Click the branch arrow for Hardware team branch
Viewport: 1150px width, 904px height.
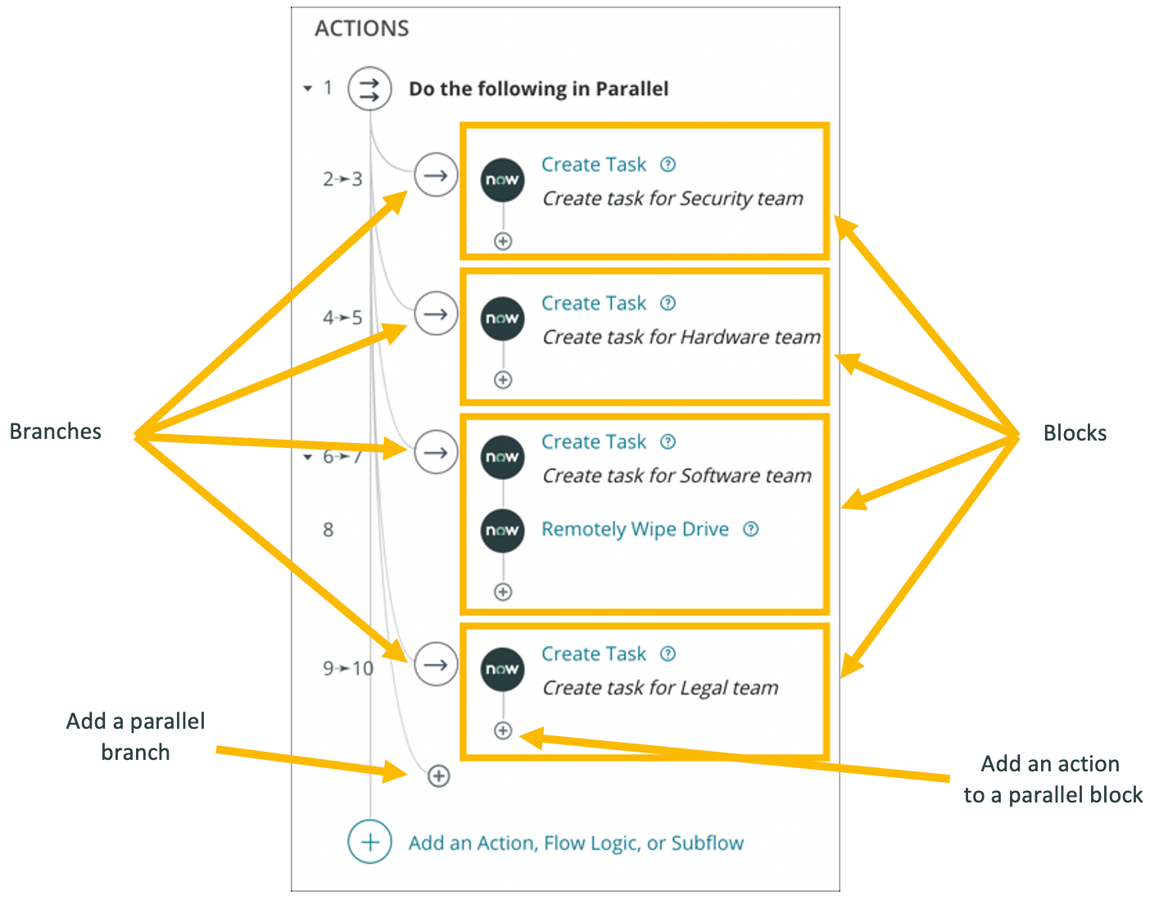(x=434, y=314)
